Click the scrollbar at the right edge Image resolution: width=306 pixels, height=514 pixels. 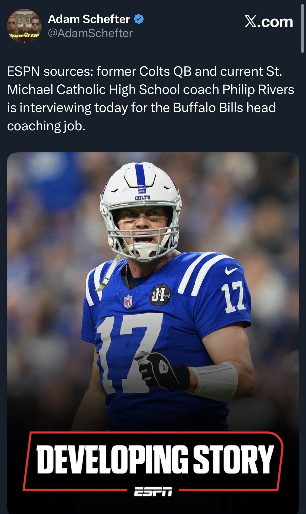click(x=302, y=29)
